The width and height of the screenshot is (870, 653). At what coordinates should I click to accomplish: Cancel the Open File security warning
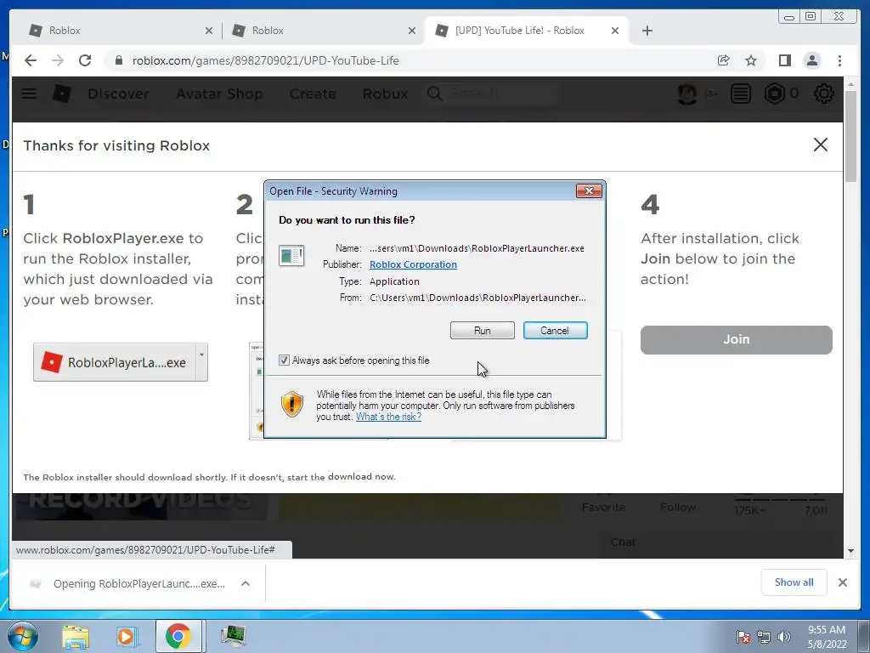tap(555, 331)
